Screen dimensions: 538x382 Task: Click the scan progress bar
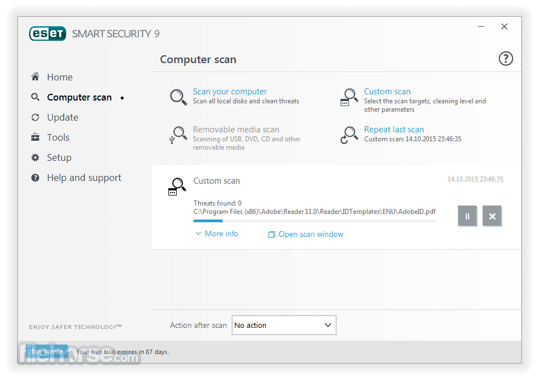[315, 221]
